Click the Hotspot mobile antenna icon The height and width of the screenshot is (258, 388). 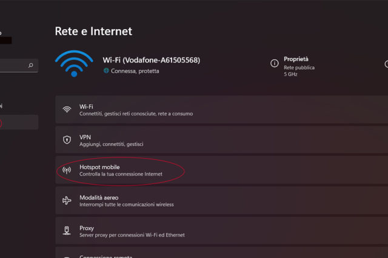point(67,170)
